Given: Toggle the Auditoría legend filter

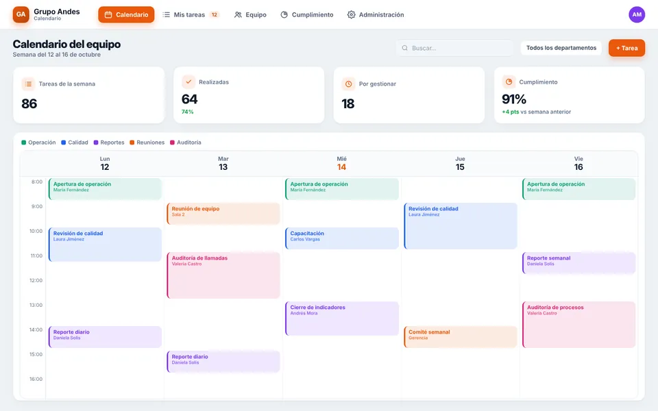Looking at the screenshot, I should [186, 142].
